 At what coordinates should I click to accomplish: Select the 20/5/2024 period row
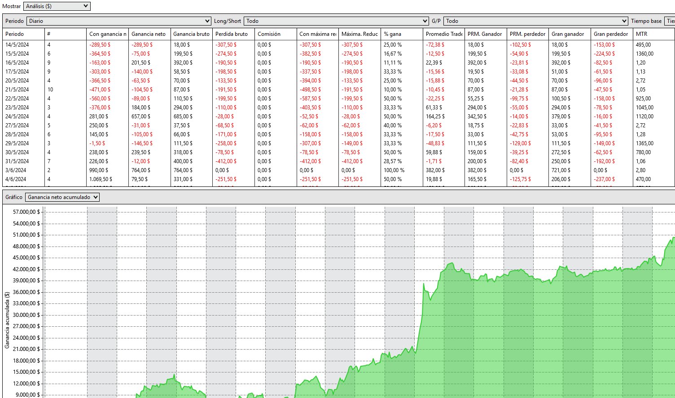tap(338, 81)
